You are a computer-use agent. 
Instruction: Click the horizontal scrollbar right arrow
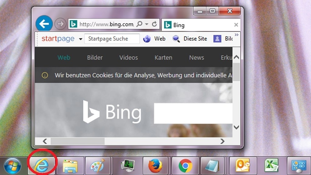pyautogui.click(x=222, y=141)
